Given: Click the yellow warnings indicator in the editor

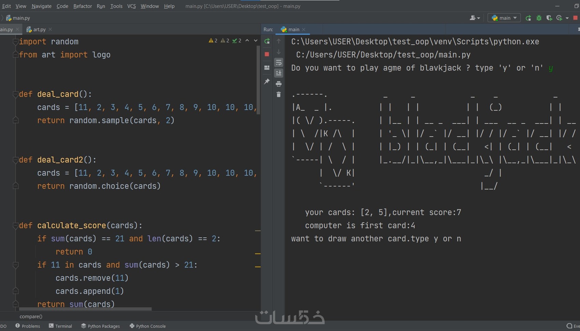Looking at the screenshot, I should click(x=213, y=41).
